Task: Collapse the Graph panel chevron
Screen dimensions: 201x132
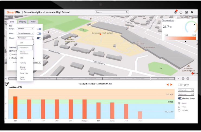Action: coord(6,85)
